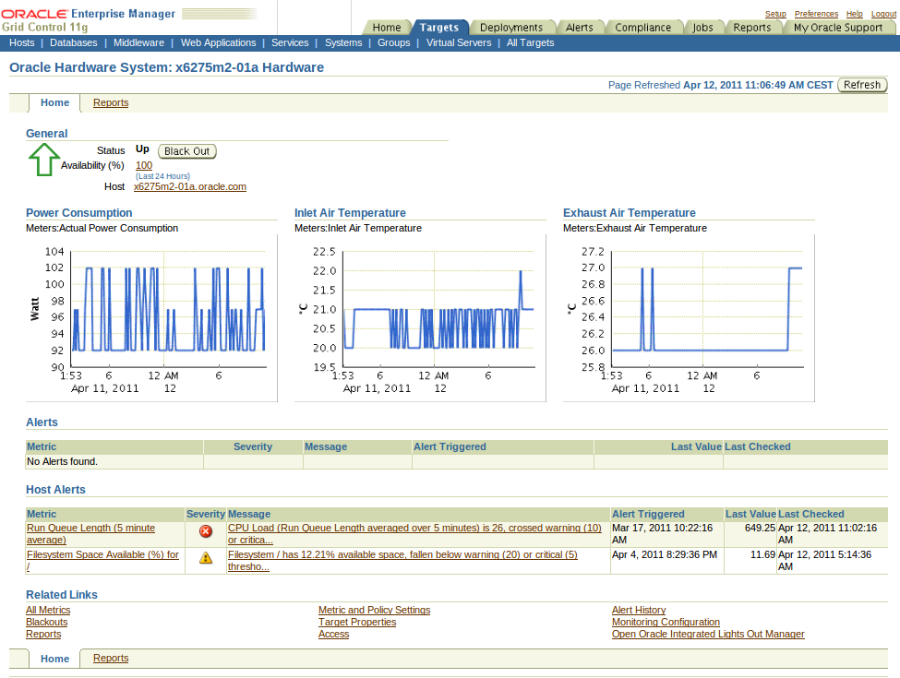Screen dimensions: 900x678
Task: Click the 'No Alerts found.' row
Action: (456, 462)
